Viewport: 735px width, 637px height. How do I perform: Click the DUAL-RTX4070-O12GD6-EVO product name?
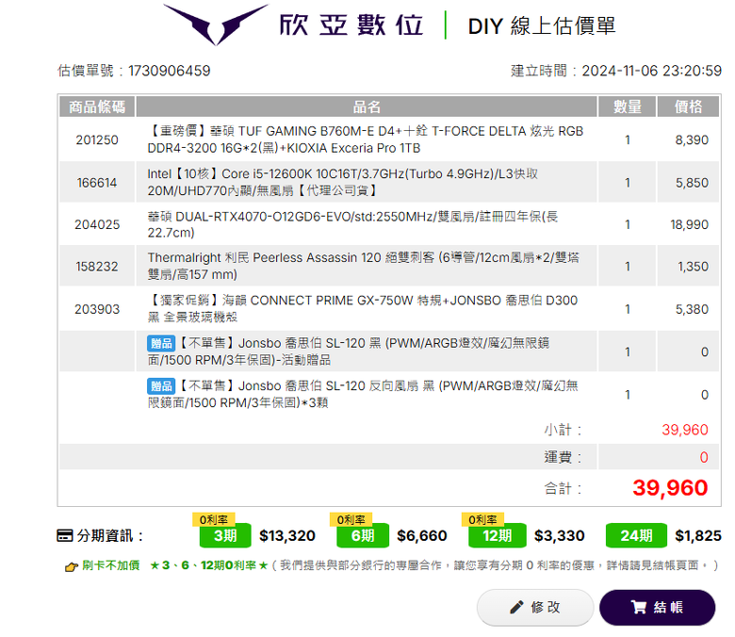[x=352, y=224]
